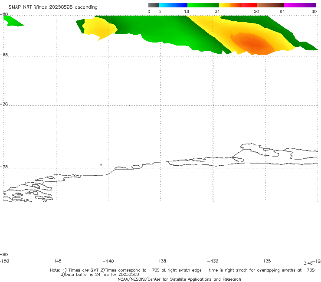The image size is (321, 282).
Task: Click the latitude label '-75'
Action: click(4, 167)
